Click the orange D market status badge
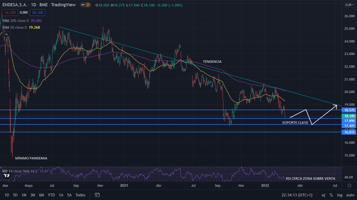Viewport: 357px width, 200px height. coord(88,5)
